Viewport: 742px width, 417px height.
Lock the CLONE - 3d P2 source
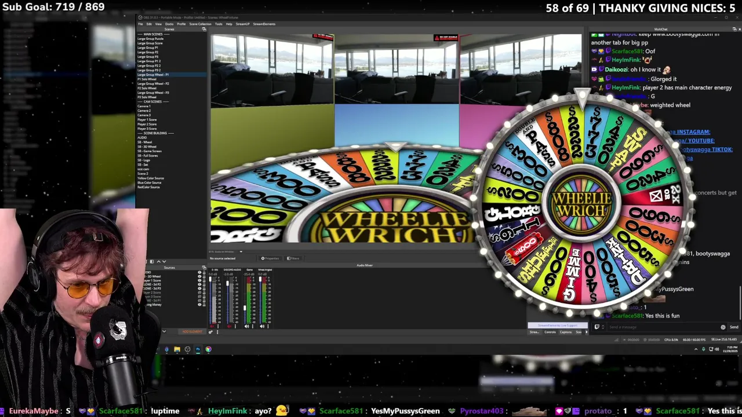204,284
